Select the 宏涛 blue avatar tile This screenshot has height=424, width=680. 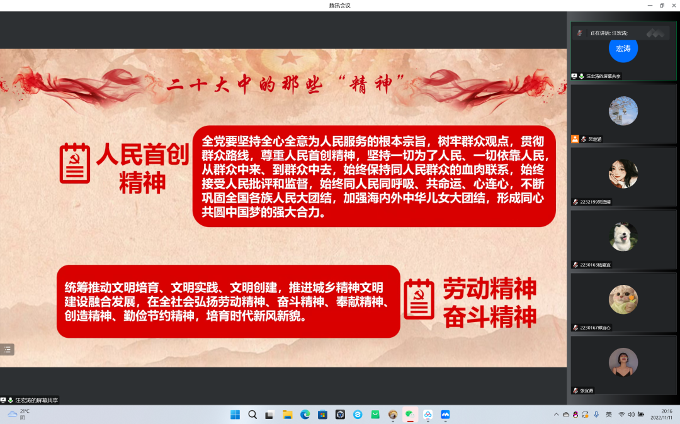pos(623,48)
